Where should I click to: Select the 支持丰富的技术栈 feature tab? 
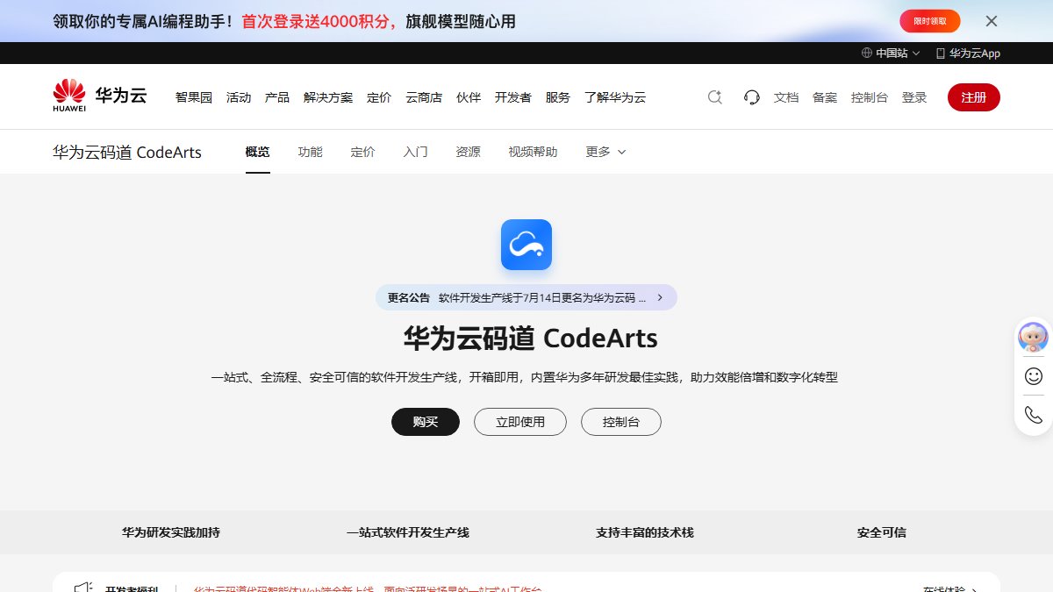(645, 532)
